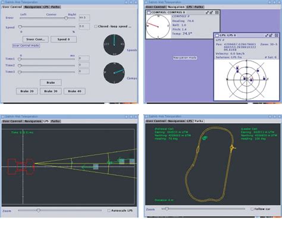Viewport: 282px width, 230px height.
Task: Click the yellow track outline in Paths view
Action: pos(210,165)
